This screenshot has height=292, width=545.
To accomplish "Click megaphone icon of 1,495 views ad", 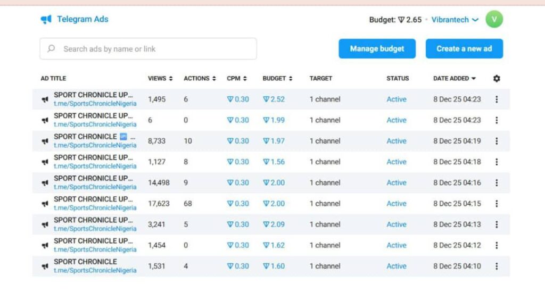I will coord(45,99).
